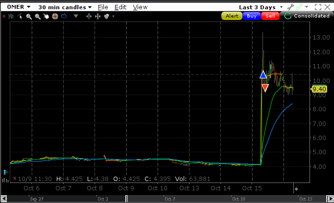Click the red down-triangle trade marker

[x=265, y=88]
